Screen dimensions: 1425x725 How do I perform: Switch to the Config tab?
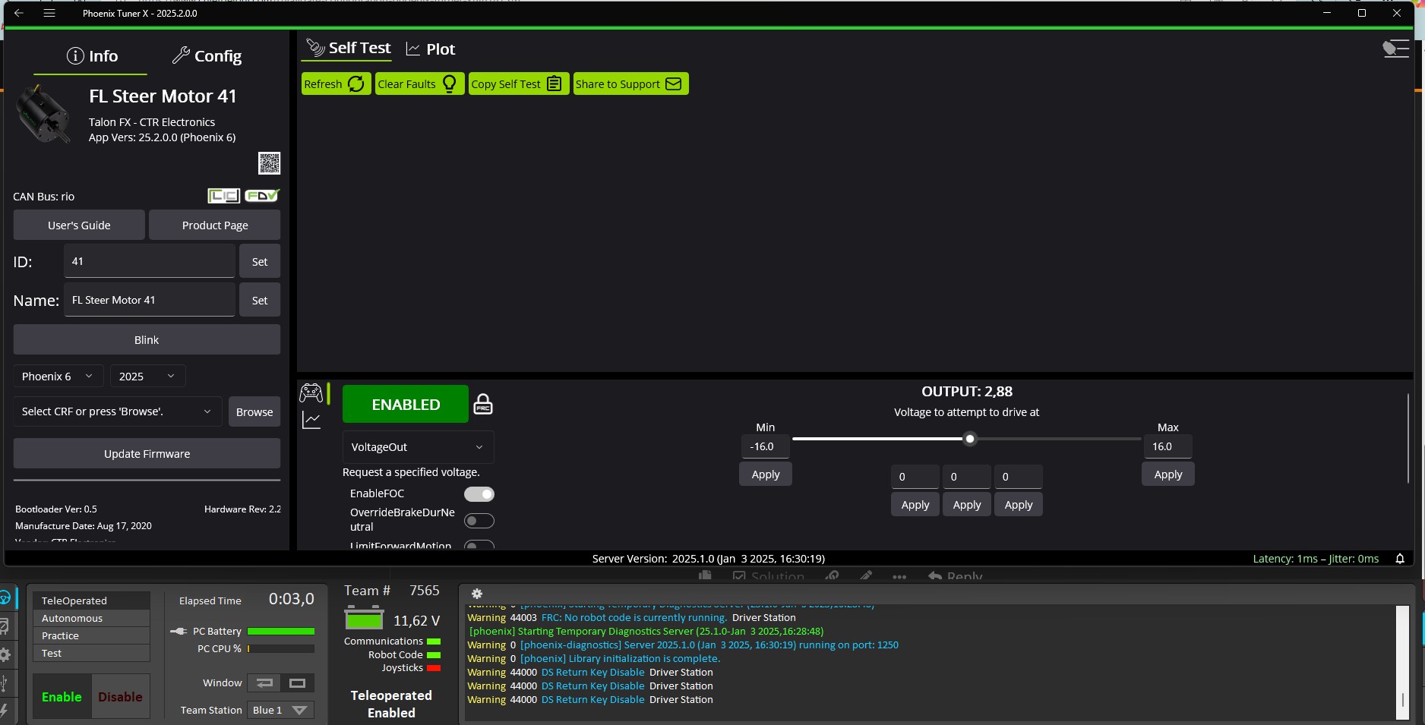(207, 55)
